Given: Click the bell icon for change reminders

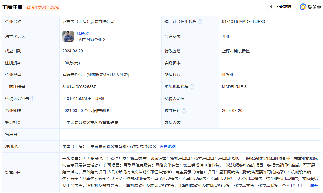Looking at the screenshot, I should pos(29,8).
